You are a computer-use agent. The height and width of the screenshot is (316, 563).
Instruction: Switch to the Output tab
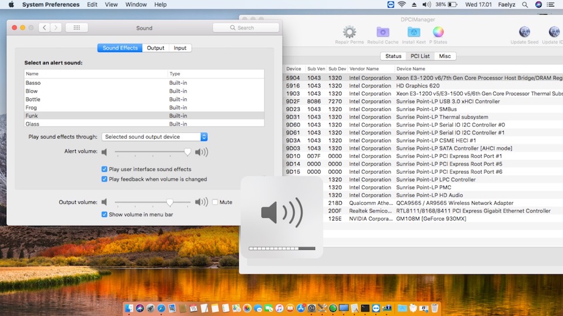click(155, 48)
